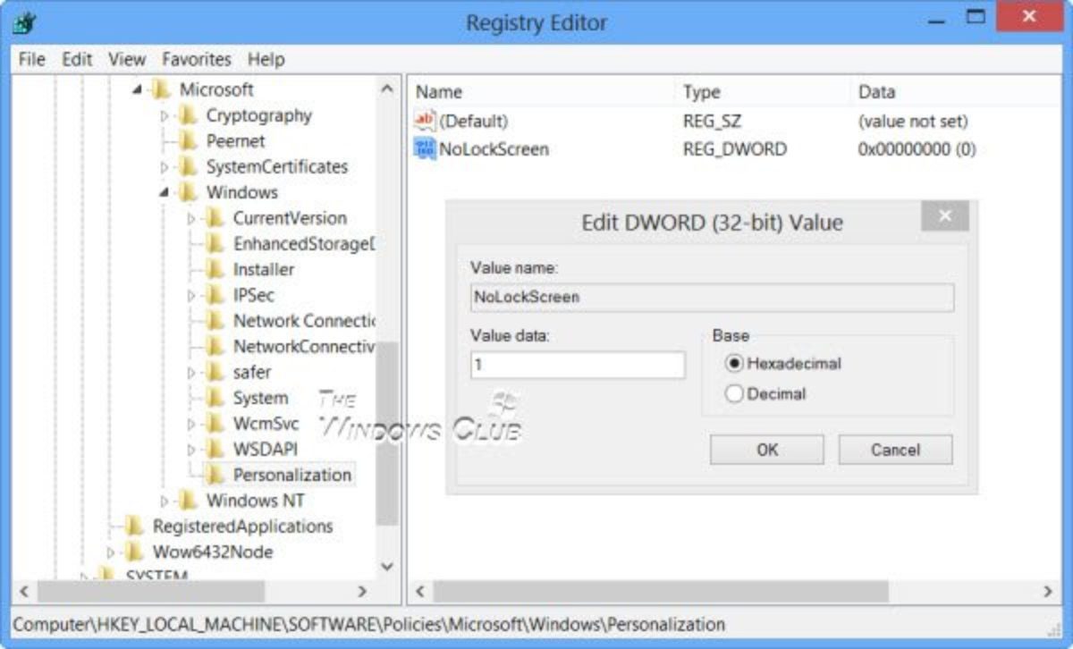The height and width of the screenshot is (649, 1073).
Task: Click the Peernet folder icon
Action: tap(188, 141)
